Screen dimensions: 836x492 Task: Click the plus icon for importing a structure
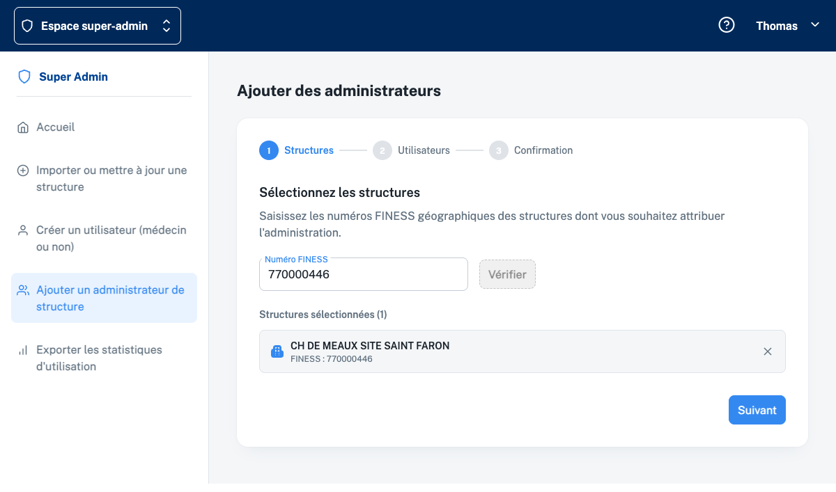(24, 170)
